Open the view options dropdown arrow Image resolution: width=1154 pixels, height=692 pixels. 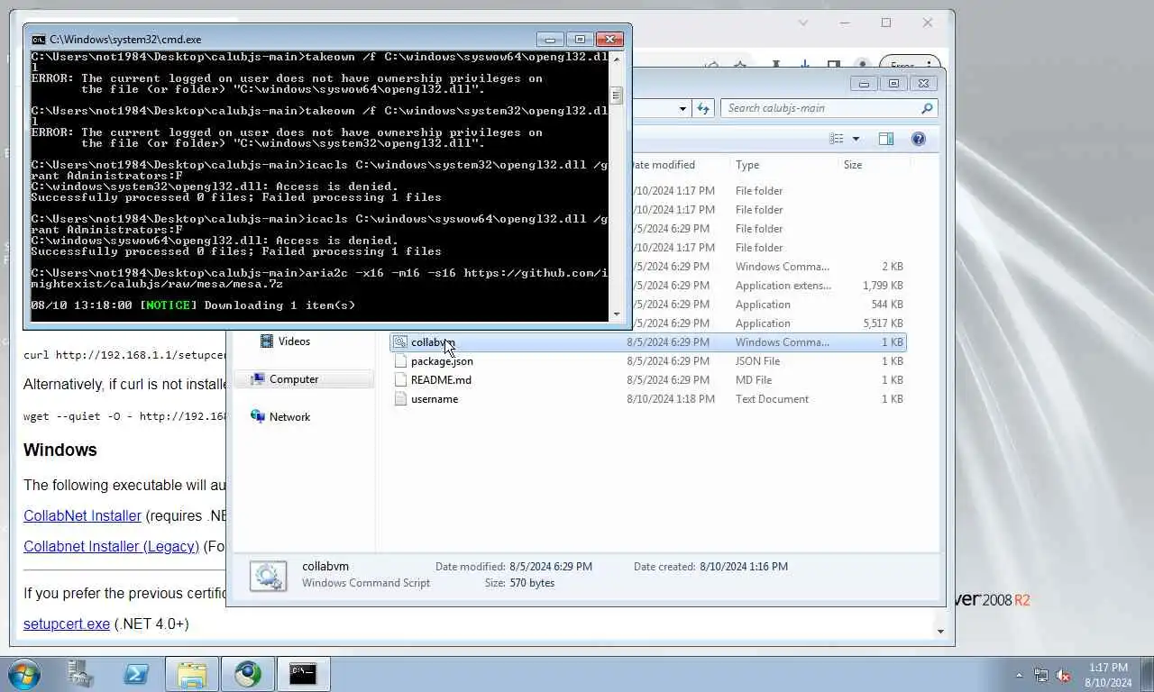pos(856,139)
